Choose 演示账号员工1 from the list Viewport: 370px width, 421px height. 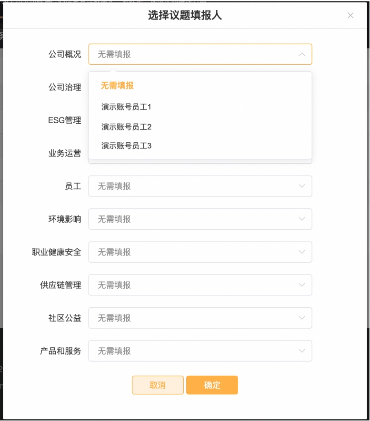[x=126, y=107]
